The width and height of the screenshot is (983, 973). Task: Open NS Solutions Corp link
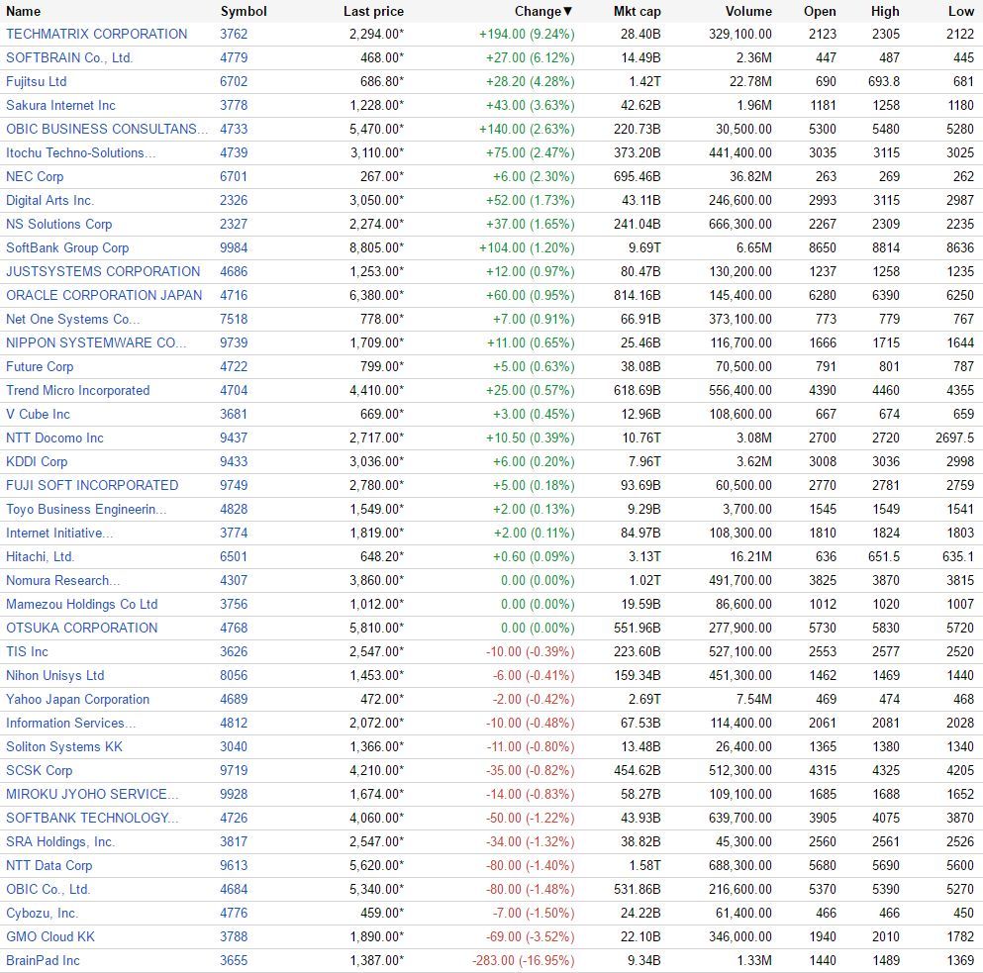coord(59,225)
